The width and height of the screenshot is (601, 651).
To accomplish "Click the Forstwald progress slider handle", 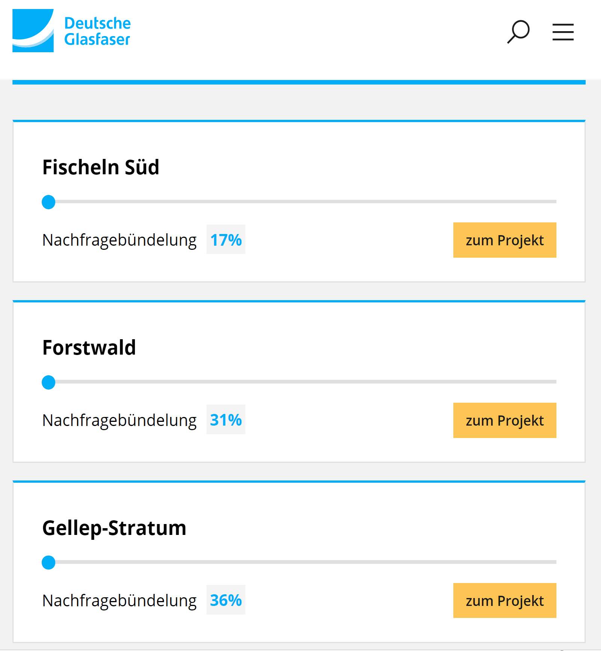I will [48, 382].
